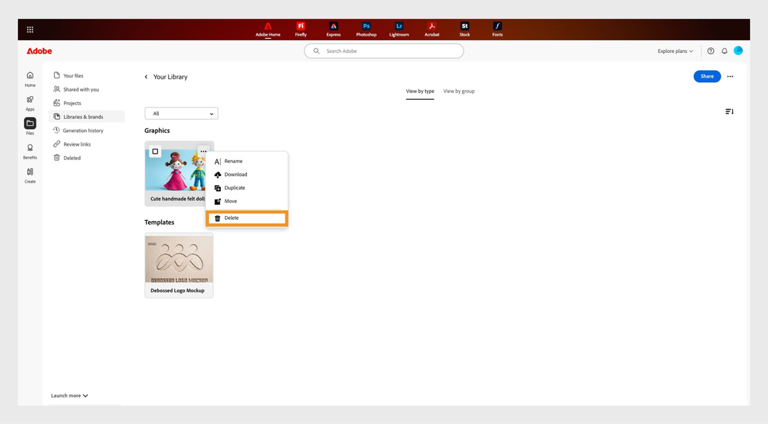
Task: Choose Rename in the context menu
Action: point(234,161)
